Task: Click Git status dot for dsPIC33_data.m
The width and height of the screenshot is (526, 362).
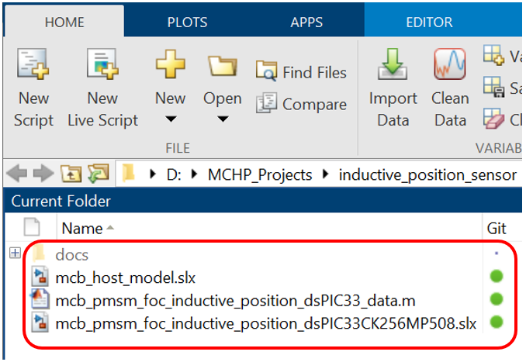Action: (497, 299)
